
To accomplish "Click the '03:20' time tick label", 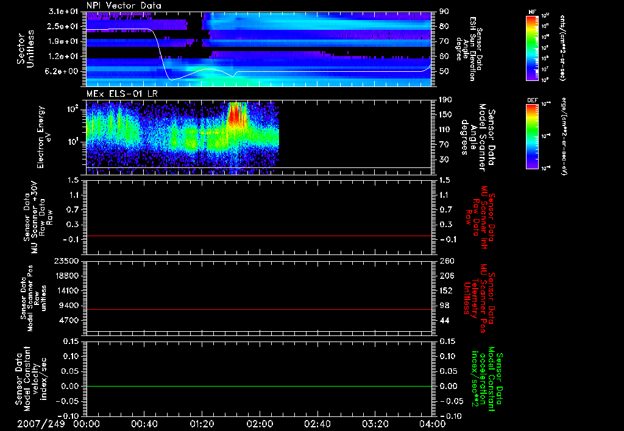I will click(375, 424).
